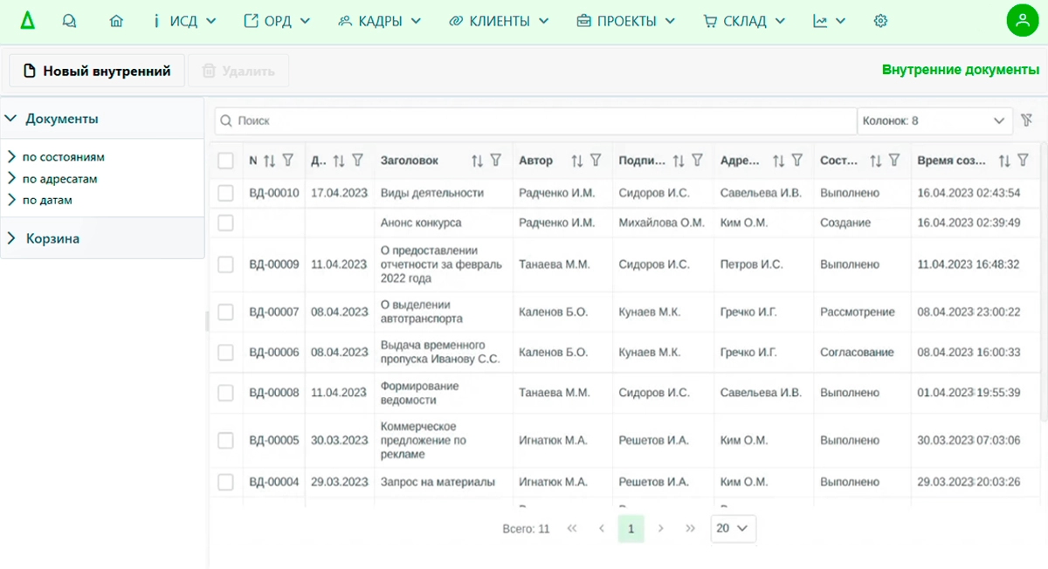
Task: Check the row ВД-00009 checkbox
Action: [x=226, y=264]
